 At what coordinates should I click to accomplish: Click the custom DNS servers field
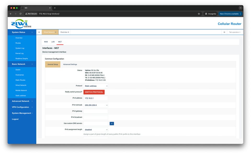(x=96, y=123)
